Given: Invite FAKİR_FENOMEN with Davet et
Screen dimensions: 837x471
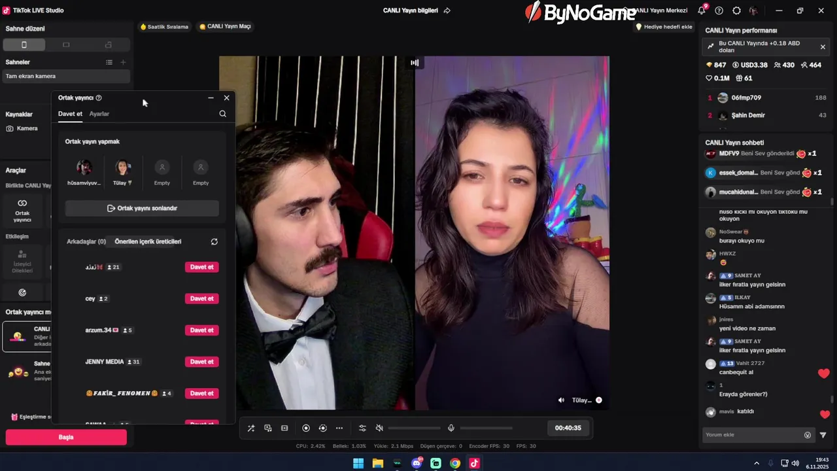Looking at the screenshot, I should (x=201, y=393).
